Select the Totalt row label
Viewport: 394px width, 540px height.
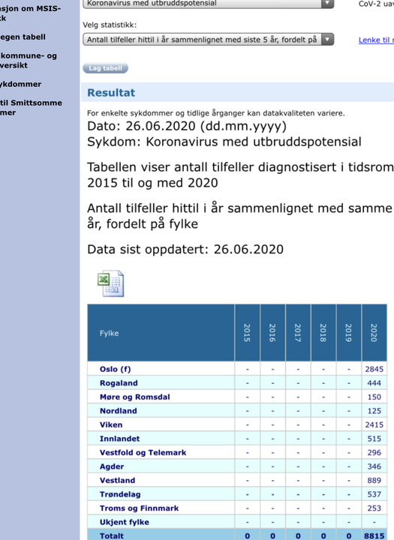point(112,535)
